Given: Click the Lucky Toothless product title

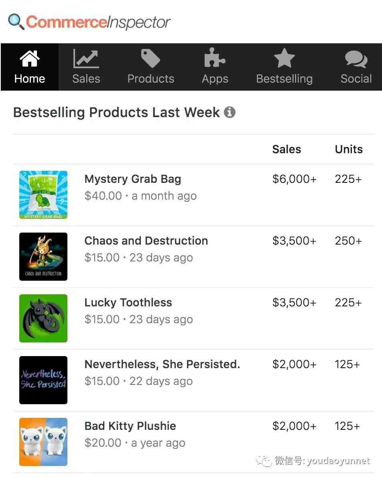Looking at the screenshot, I should [x=128, y=302].
